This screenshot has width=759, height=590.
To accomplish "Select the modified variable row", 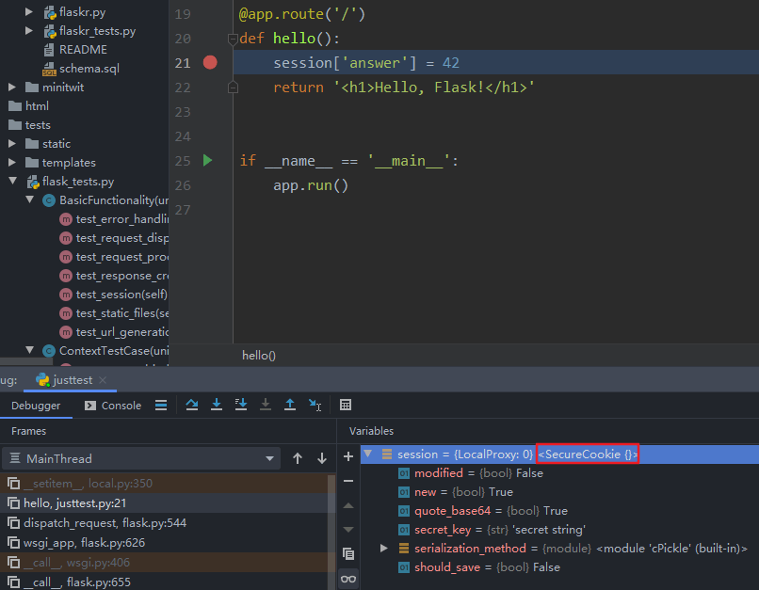I will (x=559, y=473).
